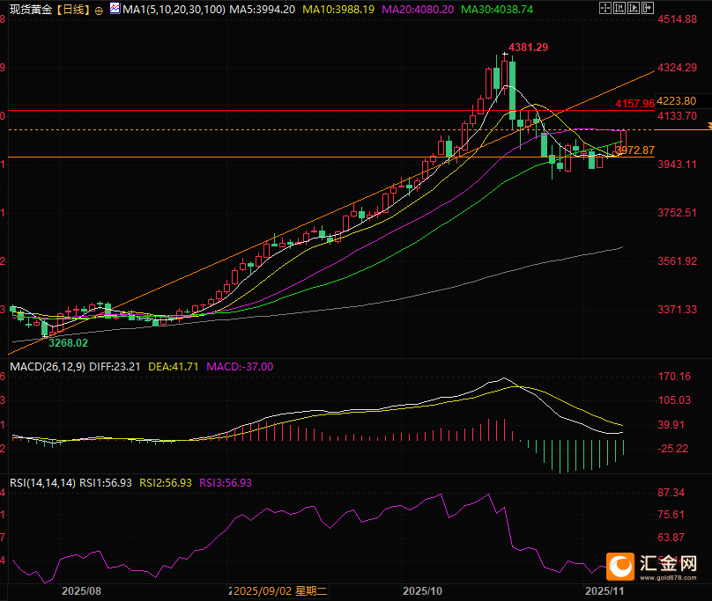
Task: Click the RSI(14,14,14) indicator label
Action: tap(42, 482)
